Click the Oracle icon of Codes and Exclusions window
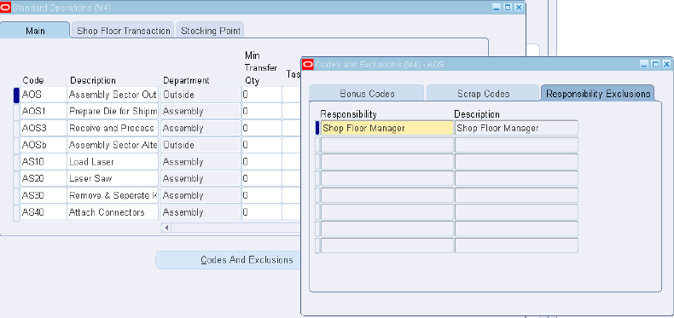This screenshot has width=674, height=318. pyautogui.click(x=308, y=65)
